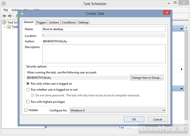Click the Task Scheduler clock icon in title bar
This screenshot has height=136, width=190.
click(x=4, y=4)
